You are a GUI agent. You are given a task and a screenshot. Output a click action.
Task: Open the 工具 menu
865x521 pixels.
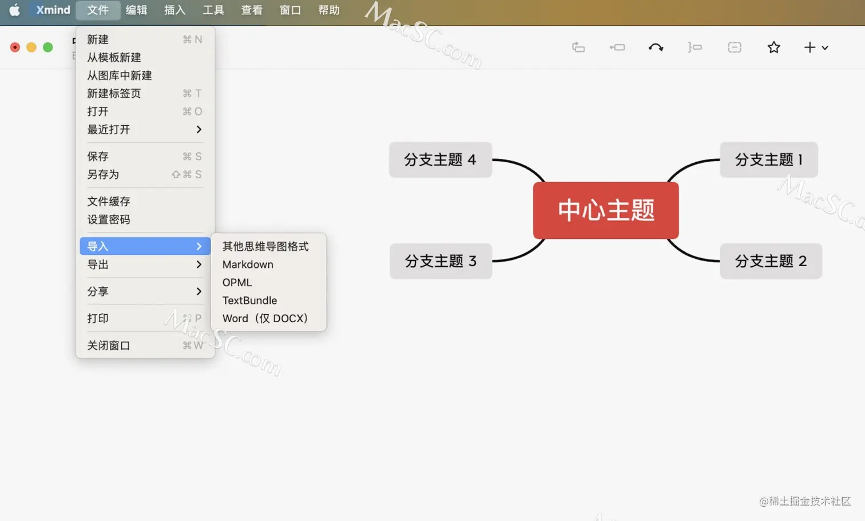point(213,10)
